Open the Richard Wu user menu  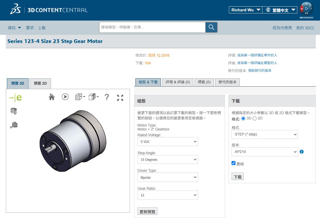pos(246,10)
